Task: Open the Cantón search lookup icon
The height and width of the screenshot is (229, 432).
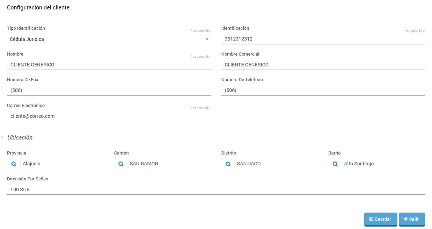Action: [x=121, y=164]
